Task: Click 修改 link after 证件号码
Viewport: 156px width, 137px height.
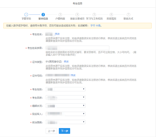Action: coord(73,75)
